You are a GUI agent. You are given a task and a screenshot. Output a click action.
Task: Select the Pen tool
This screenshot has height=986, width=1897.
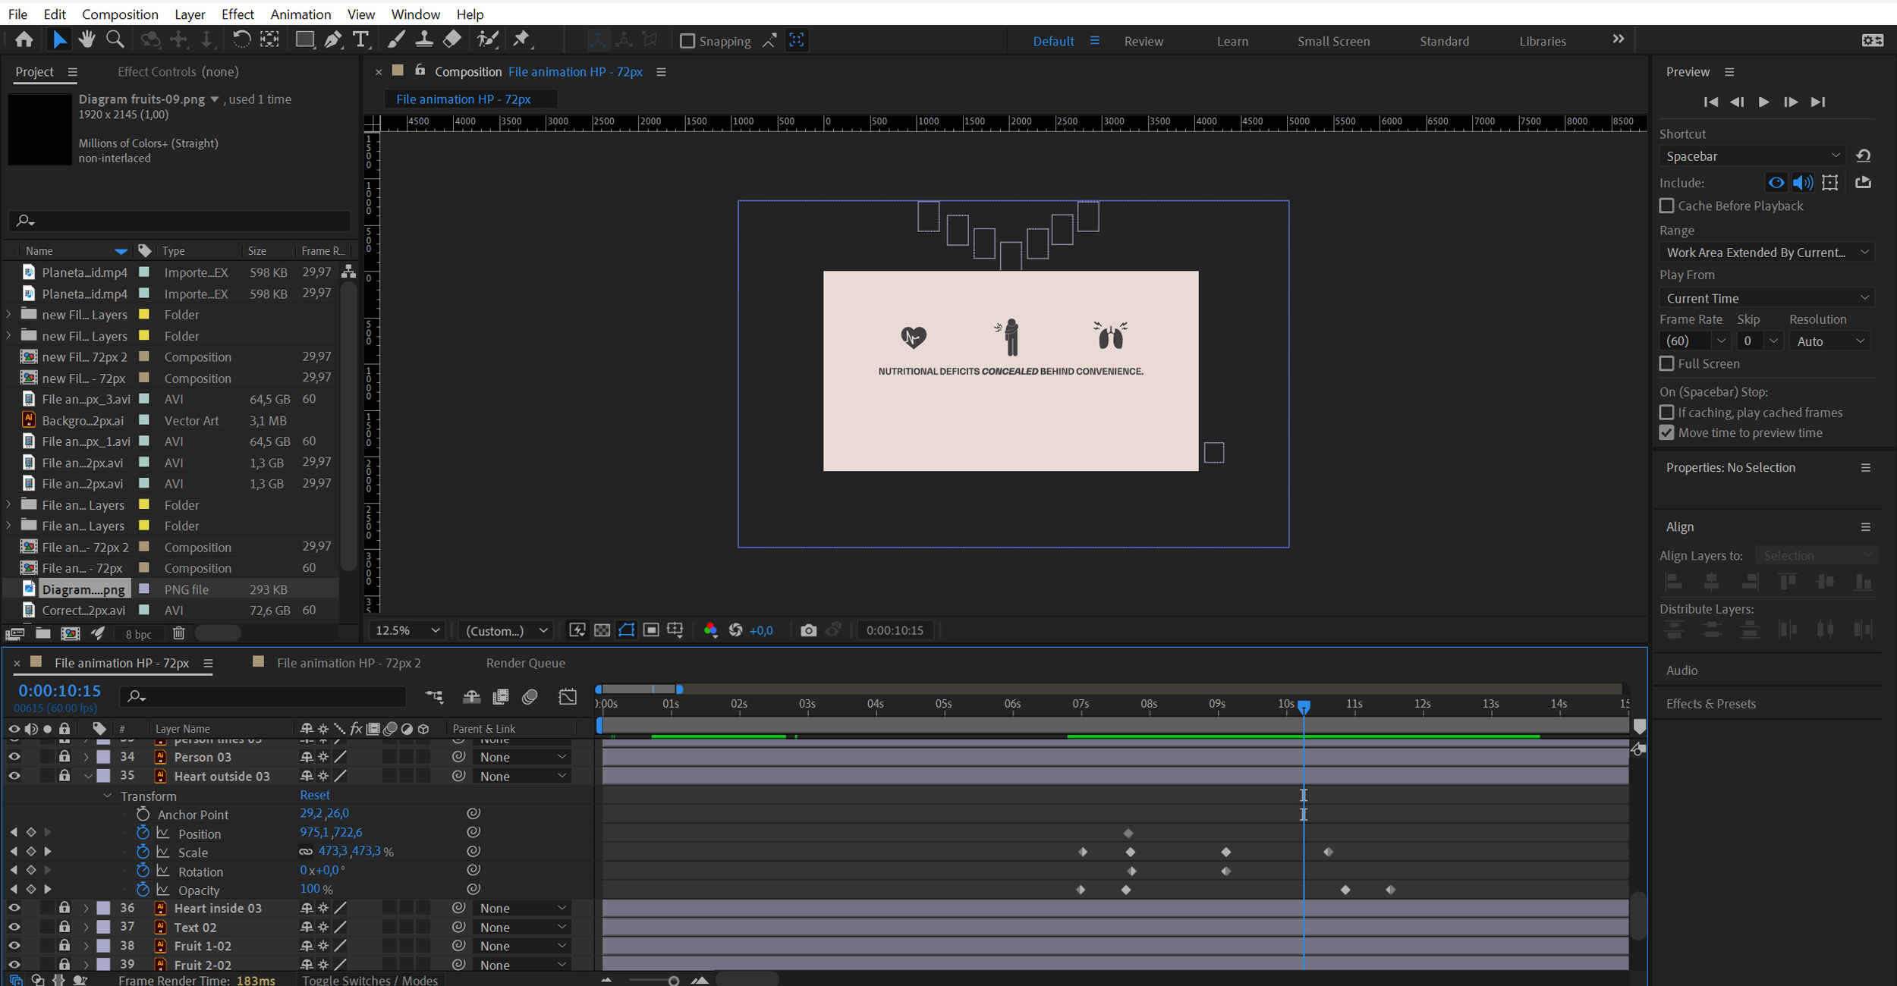tap(332, 39)
